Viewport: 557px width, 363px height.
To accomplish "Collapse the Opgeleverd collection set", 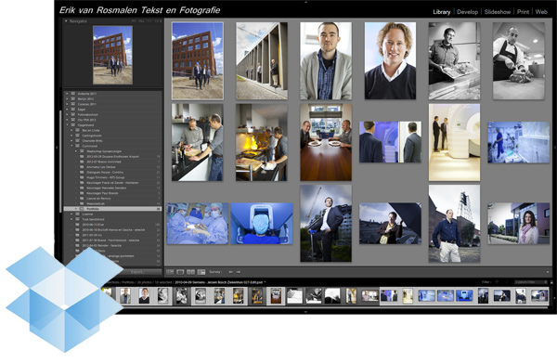I will 67,125.
